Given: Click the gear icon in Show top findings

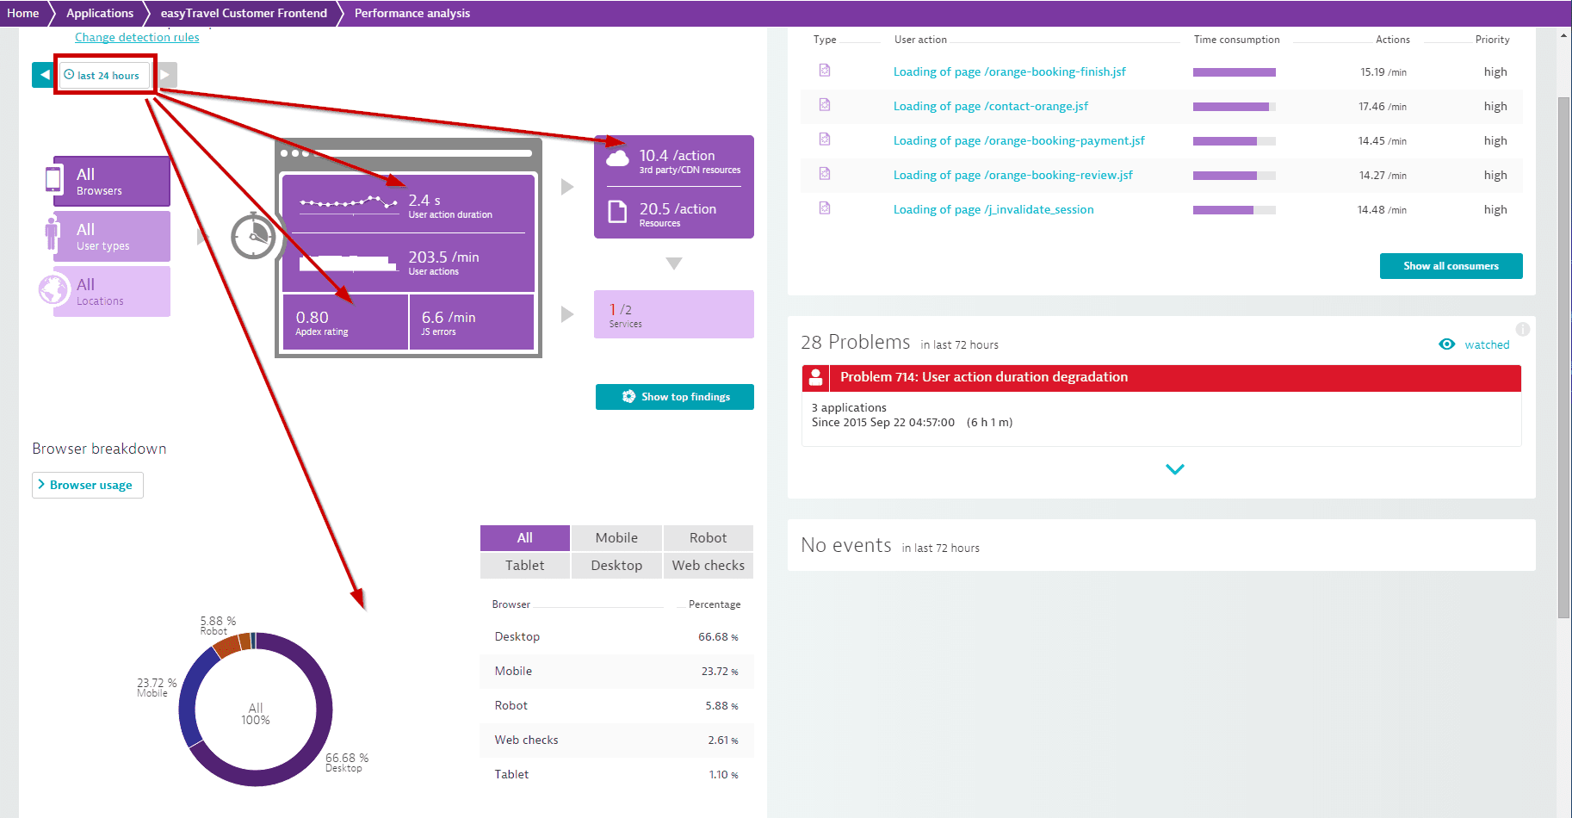Looking at the screenshot, I should pyautogui.click(x=628, y=397).
